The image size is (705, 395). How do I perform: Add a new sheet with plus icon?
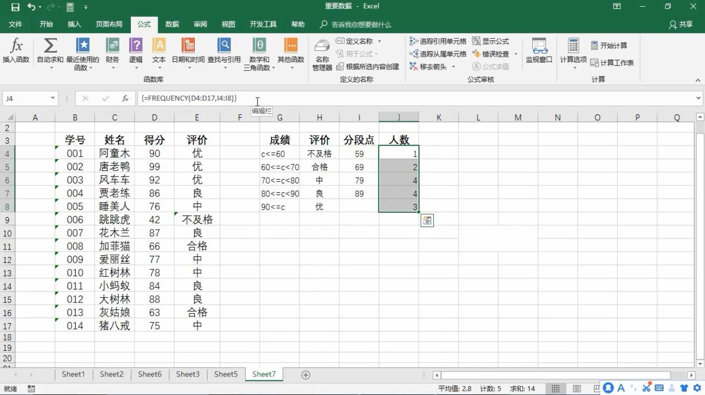click(x=306, y=375)
